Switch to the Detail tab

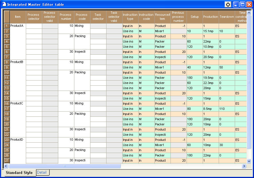tap(42, 173)
